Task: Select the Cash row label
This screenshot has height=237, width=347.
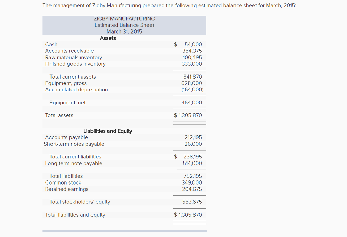Action: pos(52,44)
